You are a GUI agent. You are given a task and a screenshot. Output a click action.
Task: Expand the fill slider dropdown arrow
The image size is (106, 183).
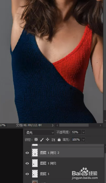click(84, 139)
